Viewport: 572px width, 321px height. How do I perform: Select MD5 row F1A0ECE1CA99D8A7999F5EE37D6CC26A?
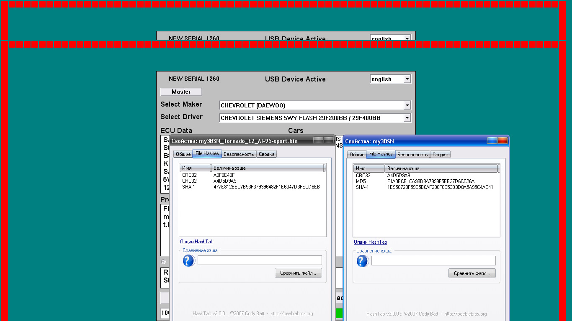coord(426,181)
